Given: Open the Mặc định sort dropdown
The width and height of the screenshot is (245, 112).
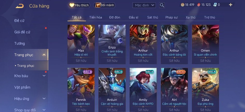Looking at the screenshot, I should (144, 5).
